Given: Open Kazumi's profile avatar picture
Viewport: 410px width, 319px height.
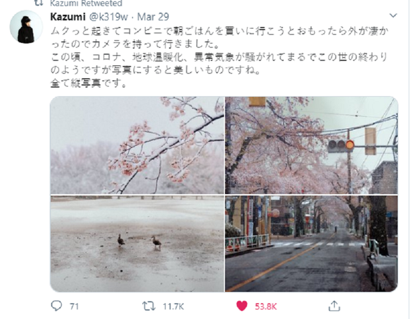Looking at the screenshot, I should pyautogui.click(x=26, y=27).
